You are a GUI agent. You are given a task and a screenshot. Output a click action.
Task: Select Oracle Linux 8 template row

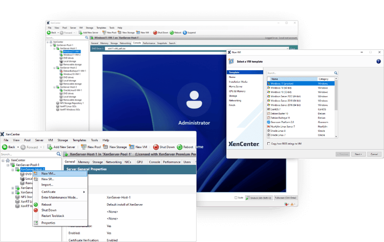tap(301, 131)
